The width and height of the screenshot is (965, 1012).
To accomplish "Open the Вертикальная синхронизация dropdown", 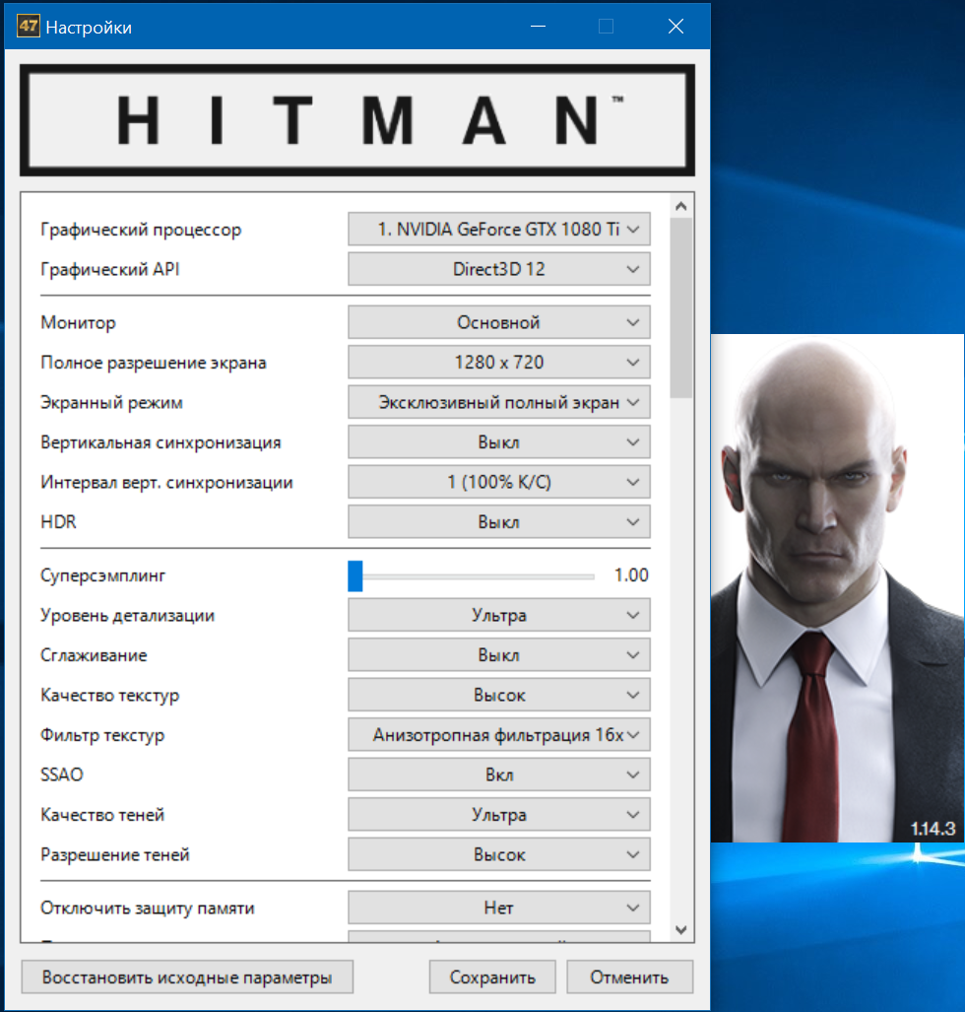I will [x=498, y=442].
